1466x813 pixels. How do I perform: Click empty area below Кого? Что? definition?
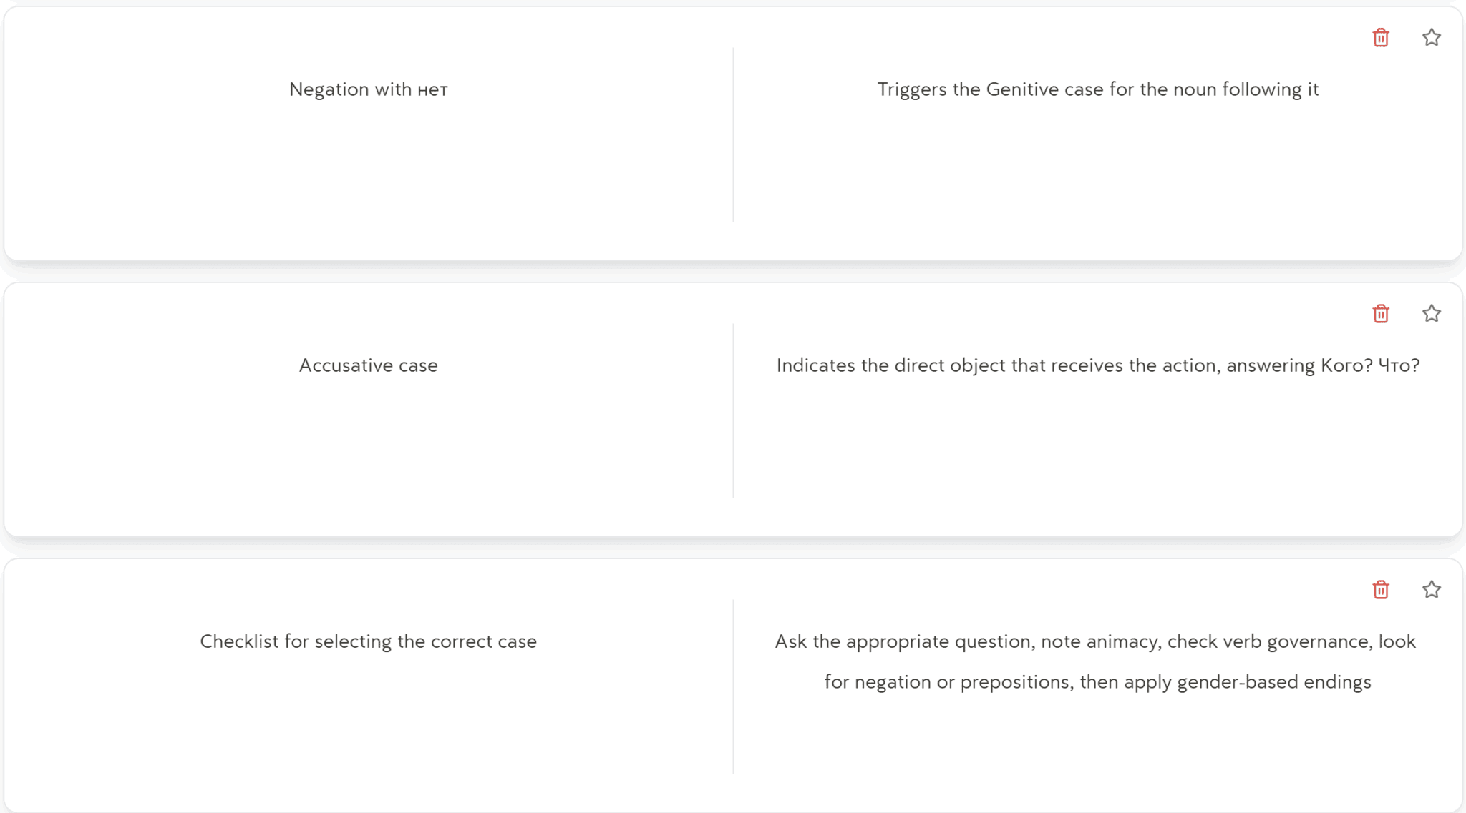1097,448
